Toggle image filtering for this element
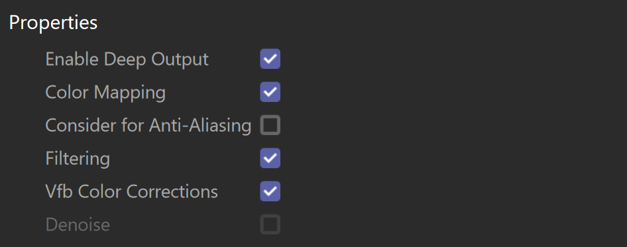This screenshot has width=627, height=247. coord(270,158)
